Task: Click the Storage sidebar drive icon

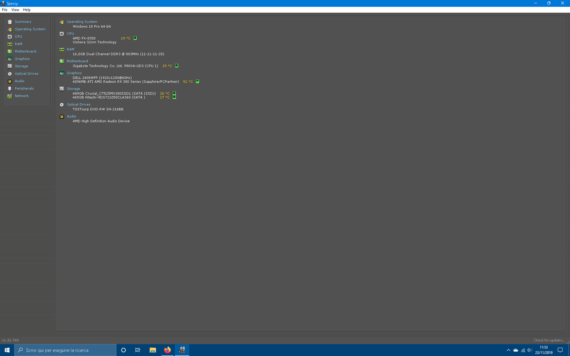Action: point(10,66)
